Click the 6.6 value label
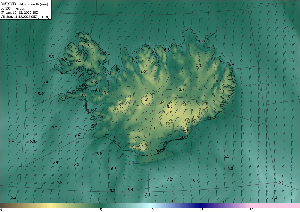300x212 pixels. (x=76, y=164)
